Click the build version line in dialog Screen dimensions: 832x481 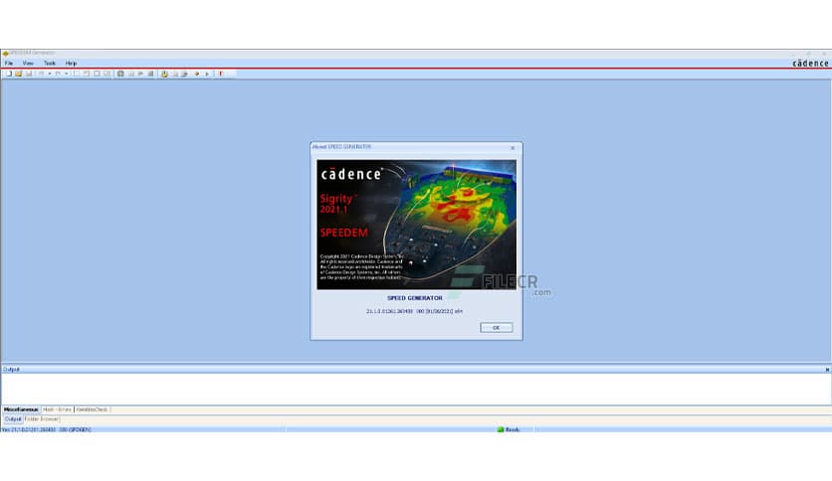pos(414,311)
